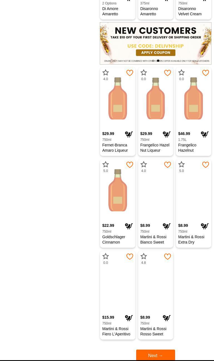Apply coupon on New Customers banner
Viewport: 214px width, 361px height.
(x=155, y=53)
